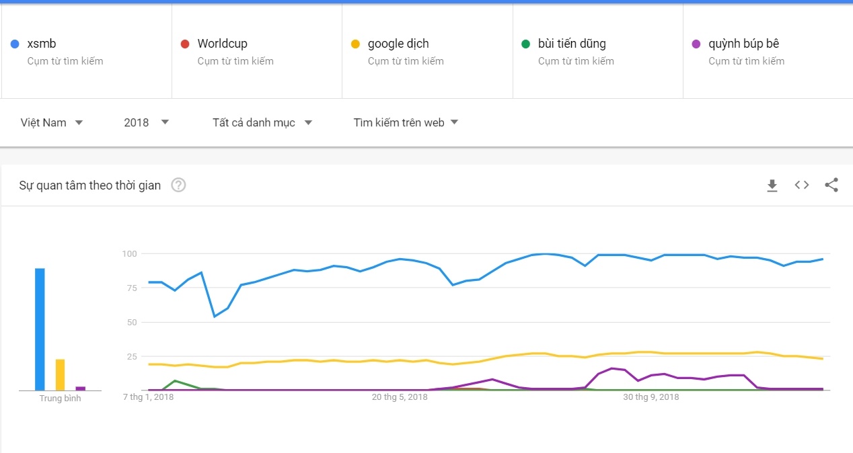Click the Sự quan tâm theo thời gian heading
This screenshot has height=453, width=853.
click(x=89, y=185)
